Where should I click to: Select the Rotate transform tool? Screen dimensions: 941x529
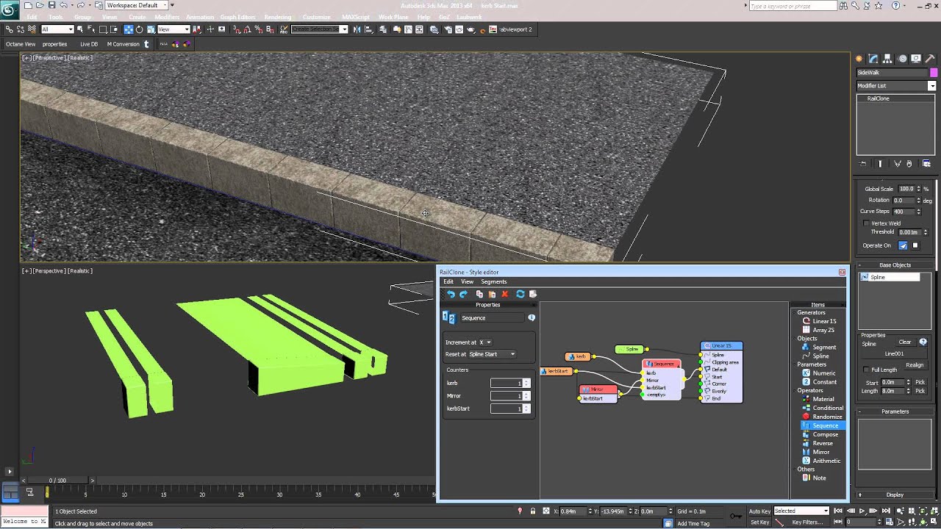click(139, 29)
